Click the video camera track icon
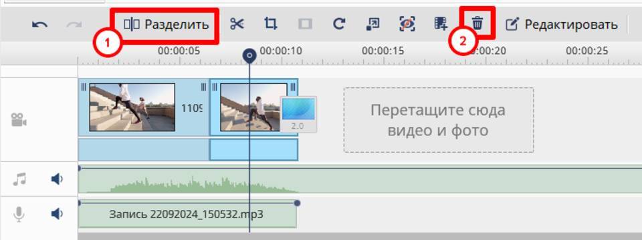 (19, 119)
